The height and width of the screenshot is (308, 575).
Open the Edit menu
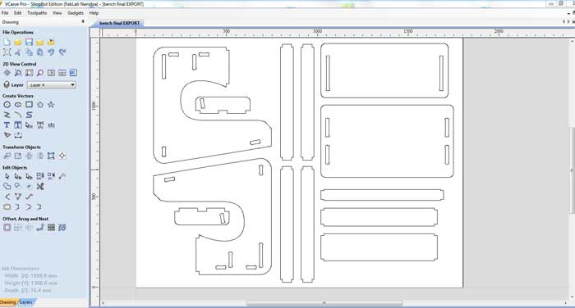click(x=17, y=13)
